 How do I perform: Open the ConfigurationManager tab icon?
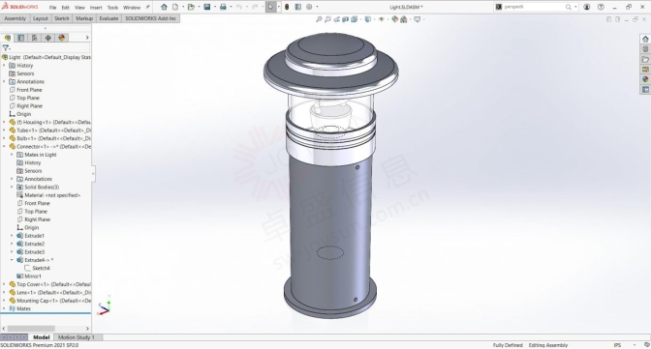35,38
